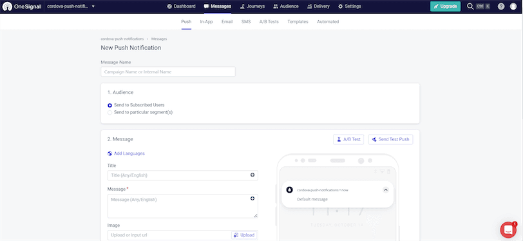Screen dimensions: 523x241
Task: Click the globe Add Languages icon
Action: pyautogui.click(x=109, y=153)
